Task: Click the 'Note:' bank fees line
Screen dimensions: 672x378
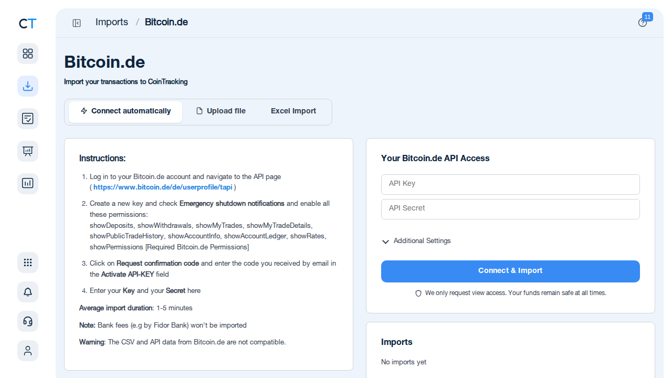Action: (x=163, y=325)
